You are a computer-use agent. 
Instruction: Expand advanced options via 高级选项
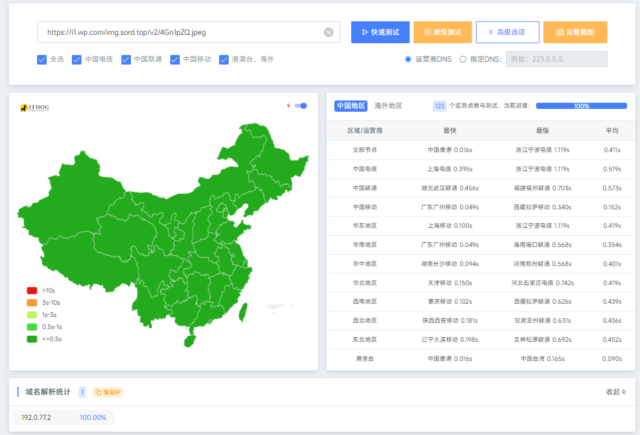click(x=507, y=32)
